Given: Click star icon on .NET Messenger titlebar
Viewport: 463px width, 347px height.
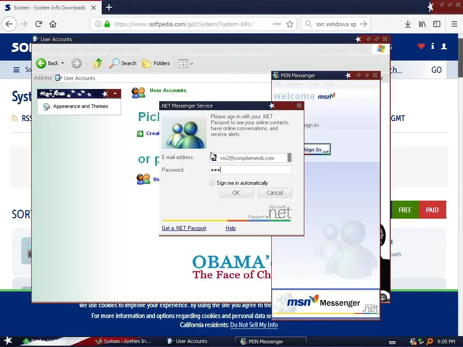Looking at the screenshot, I should click(x=272, y=105).
